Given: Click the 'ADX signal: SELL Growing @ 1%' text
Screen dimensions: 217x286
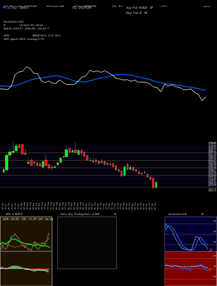Looking at the screenshot, I should pyautogui.click(x=24, y=39).
